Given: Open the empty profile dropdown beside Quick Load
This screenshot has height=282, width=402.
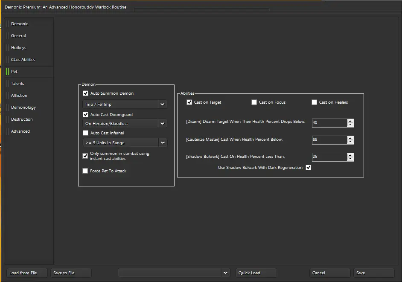Looking at the screenshot, I should tap(174, 273).
